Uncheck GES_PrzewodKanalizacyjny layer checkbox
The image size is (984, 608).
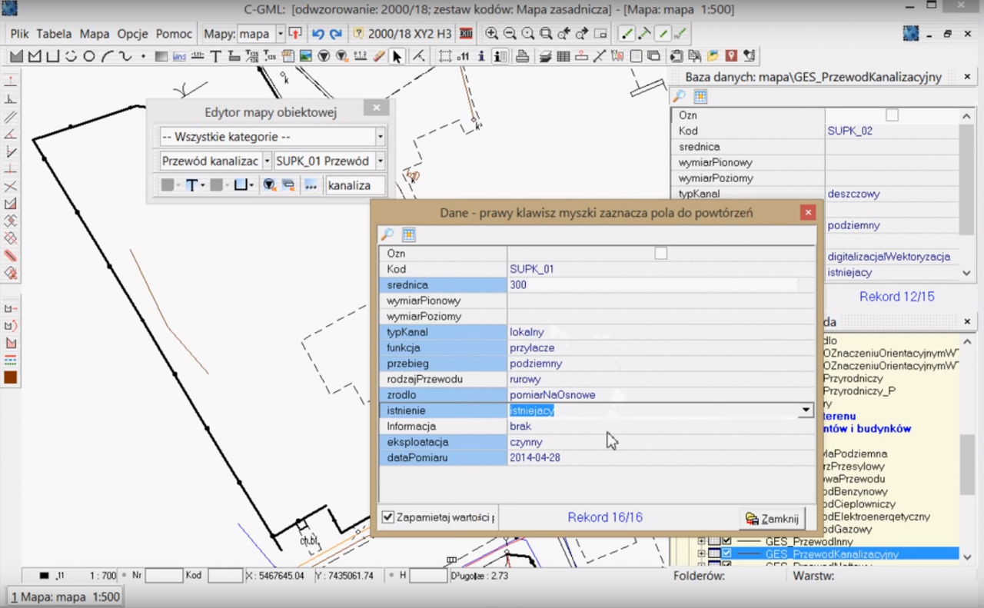726,553
